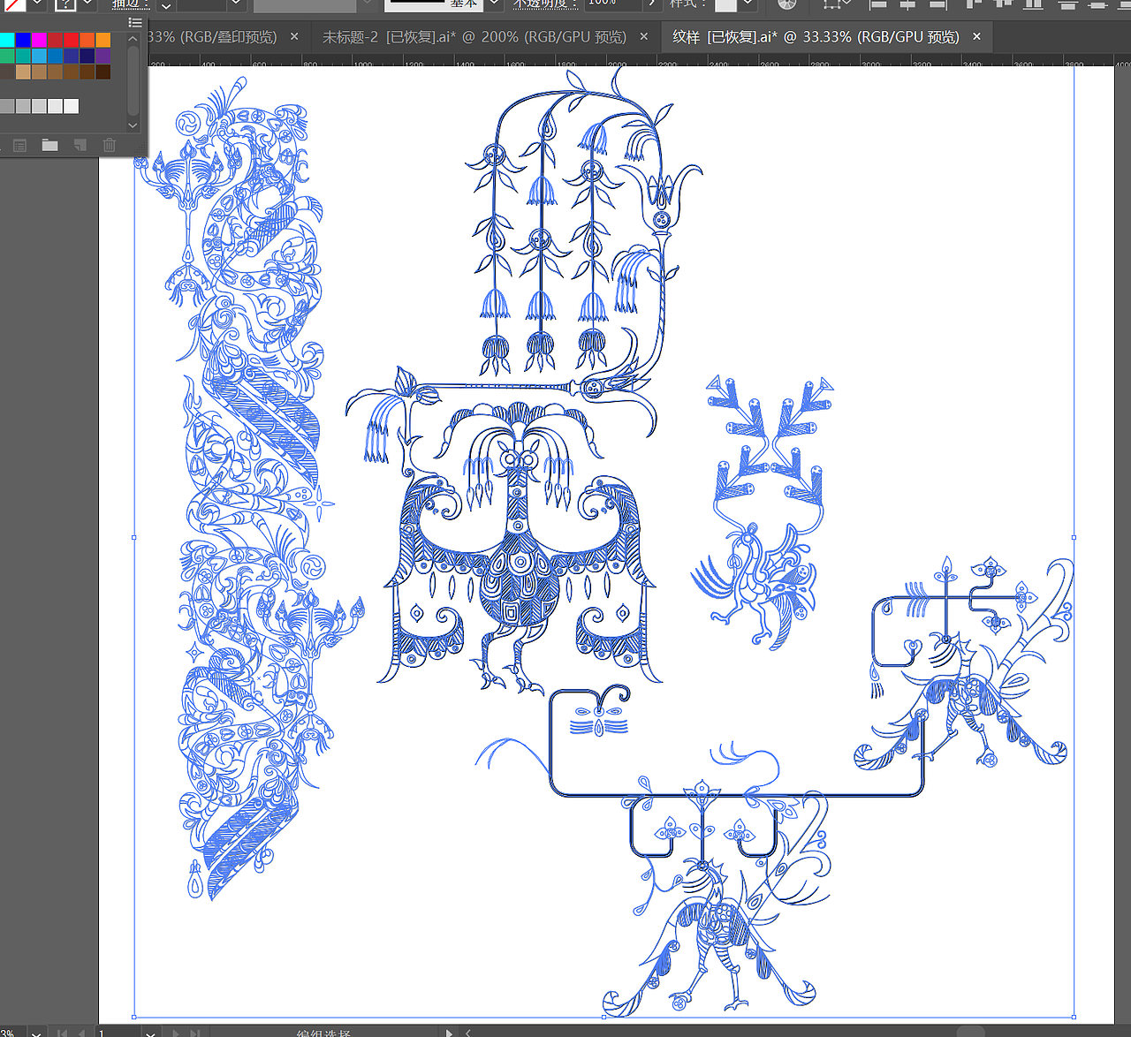
Task: Open the Recolor Artwork color wheel
Action: coord(787,4)
